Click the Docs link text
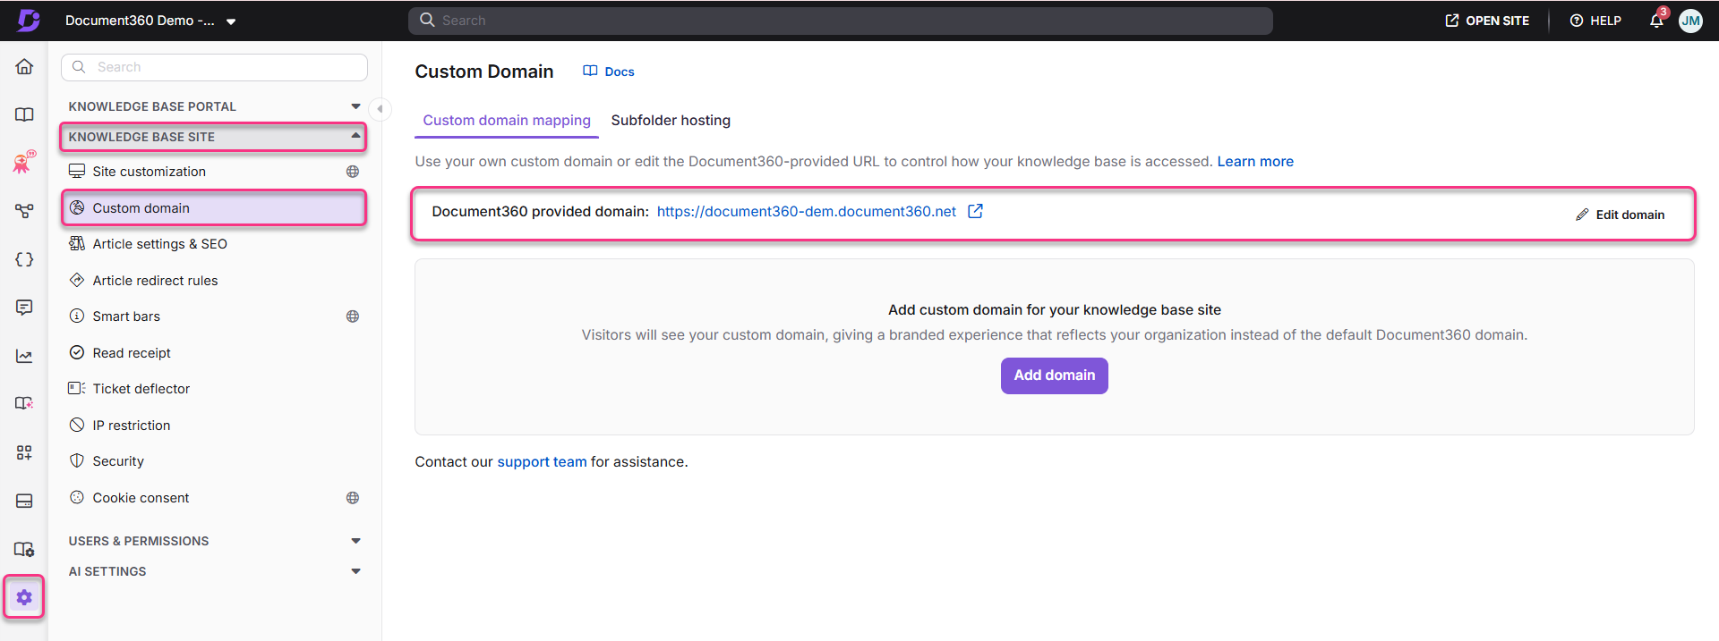Screen dimensions: 1719x641 pyautogui.click(x=620, y=72)
